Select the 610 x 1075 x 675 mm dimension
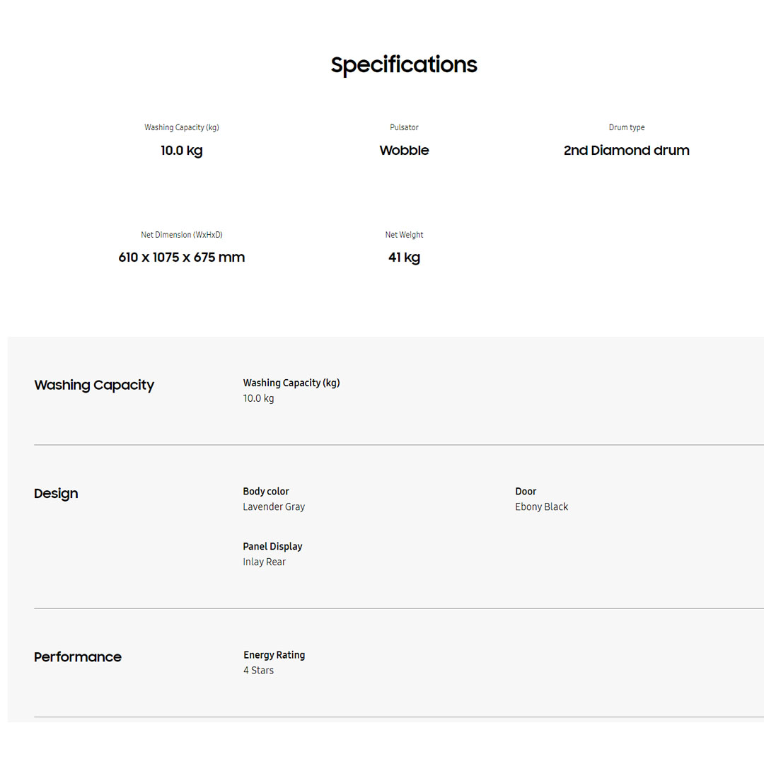The image size is (764, 764). (182, 257)
